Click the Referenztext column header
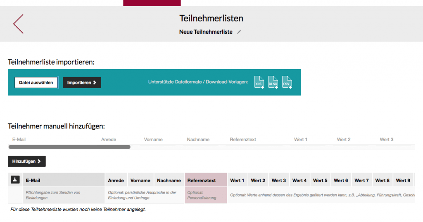This screenshot has height=222, width=423. click(206, 180)
